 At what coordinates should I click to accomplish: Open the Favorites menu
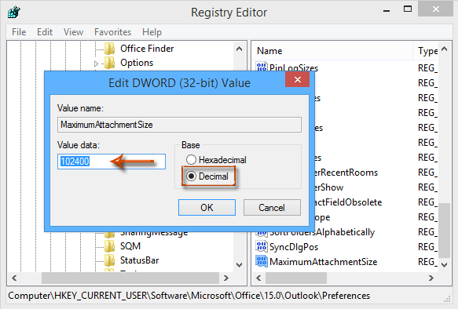113,32
